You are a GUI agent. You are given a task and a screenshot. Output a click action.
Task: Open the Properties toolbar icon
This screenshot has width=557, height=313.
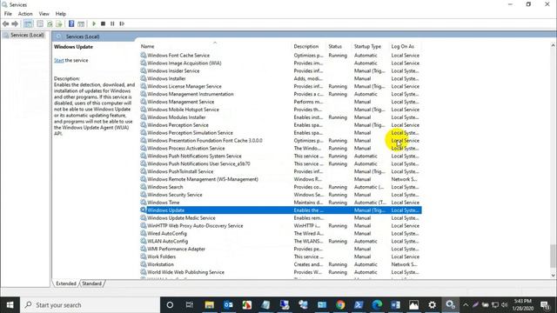(40, 23)
